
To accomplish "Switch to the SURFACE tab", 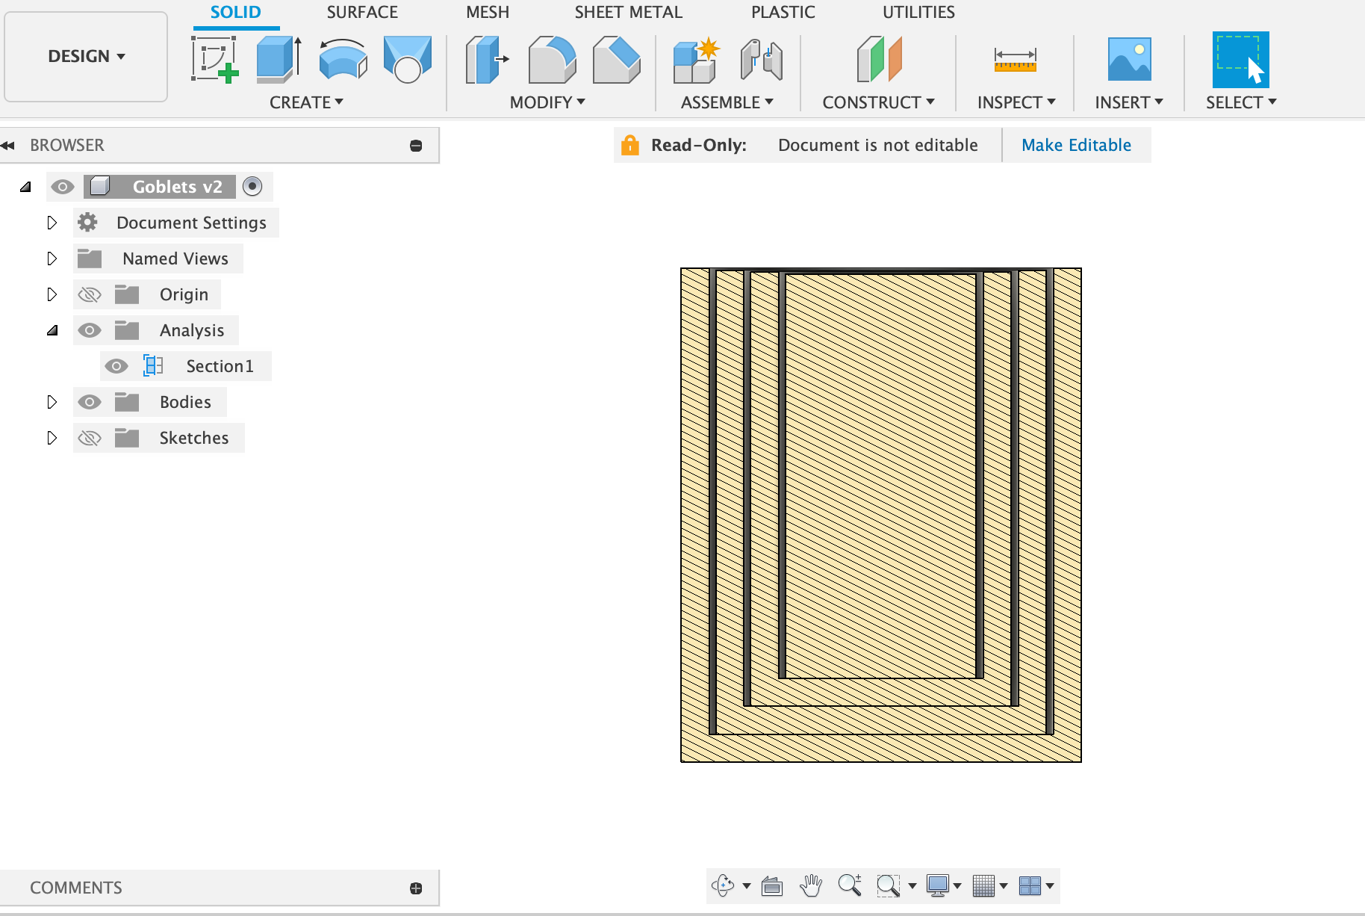I will [362, 12].
